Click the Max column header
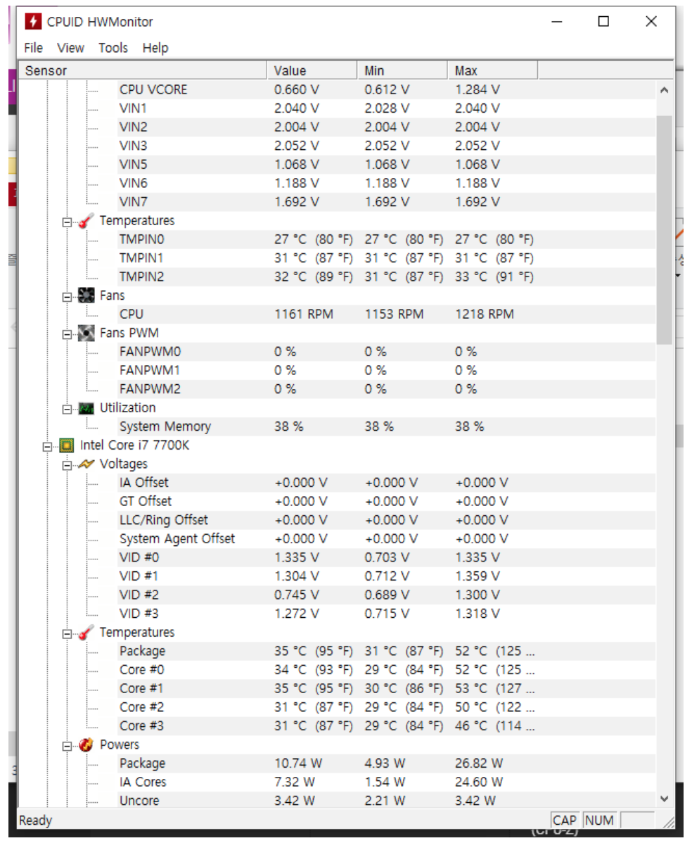Screen dimensions: 692x843 (493, 70)
